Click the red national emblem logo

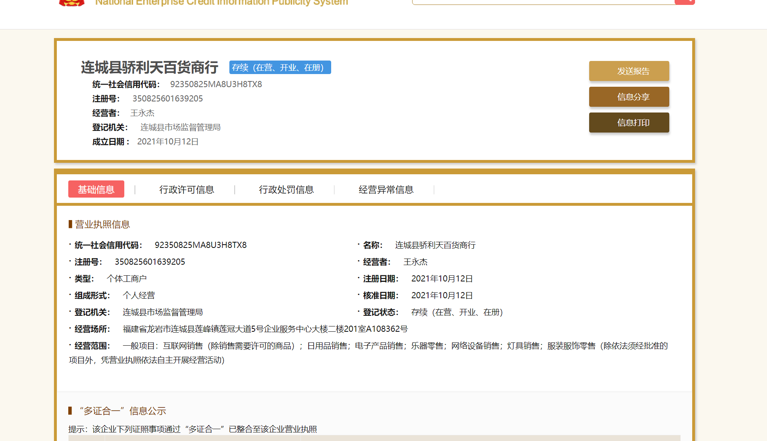(72, 3)
